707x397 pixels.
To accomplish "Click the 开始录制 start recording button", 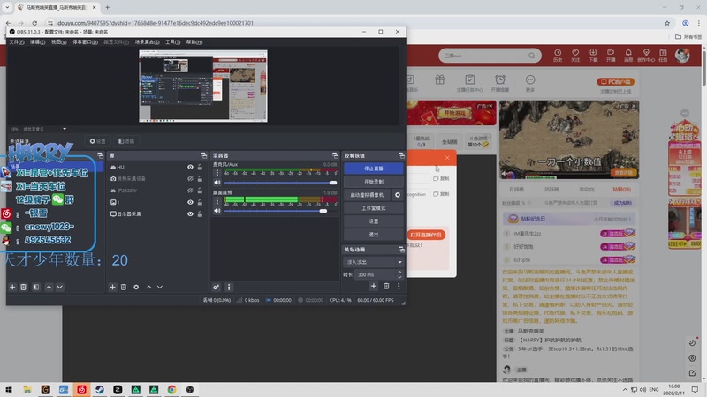I will 373,182.
